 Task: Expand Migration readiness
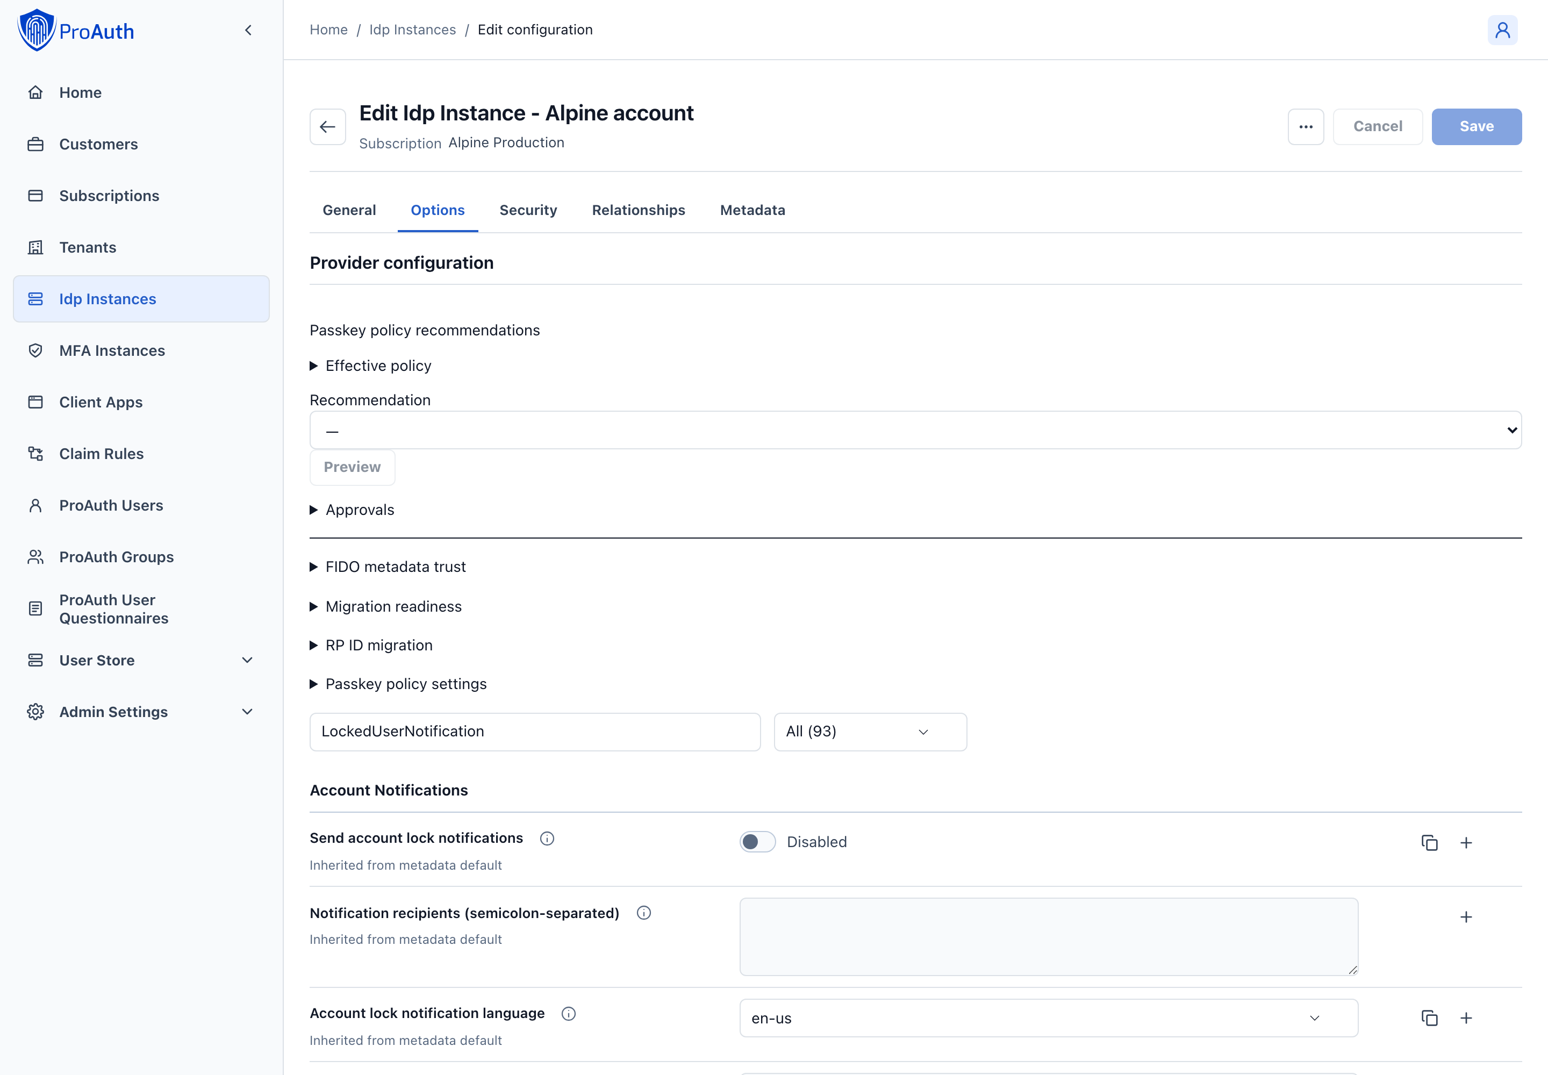[386, 607]
